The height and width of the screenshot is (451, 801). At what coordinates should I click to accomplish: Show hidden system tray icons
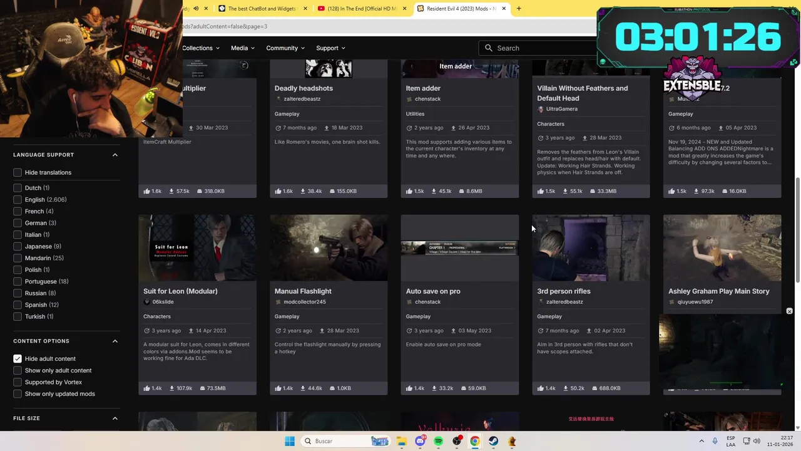(701, 441)
